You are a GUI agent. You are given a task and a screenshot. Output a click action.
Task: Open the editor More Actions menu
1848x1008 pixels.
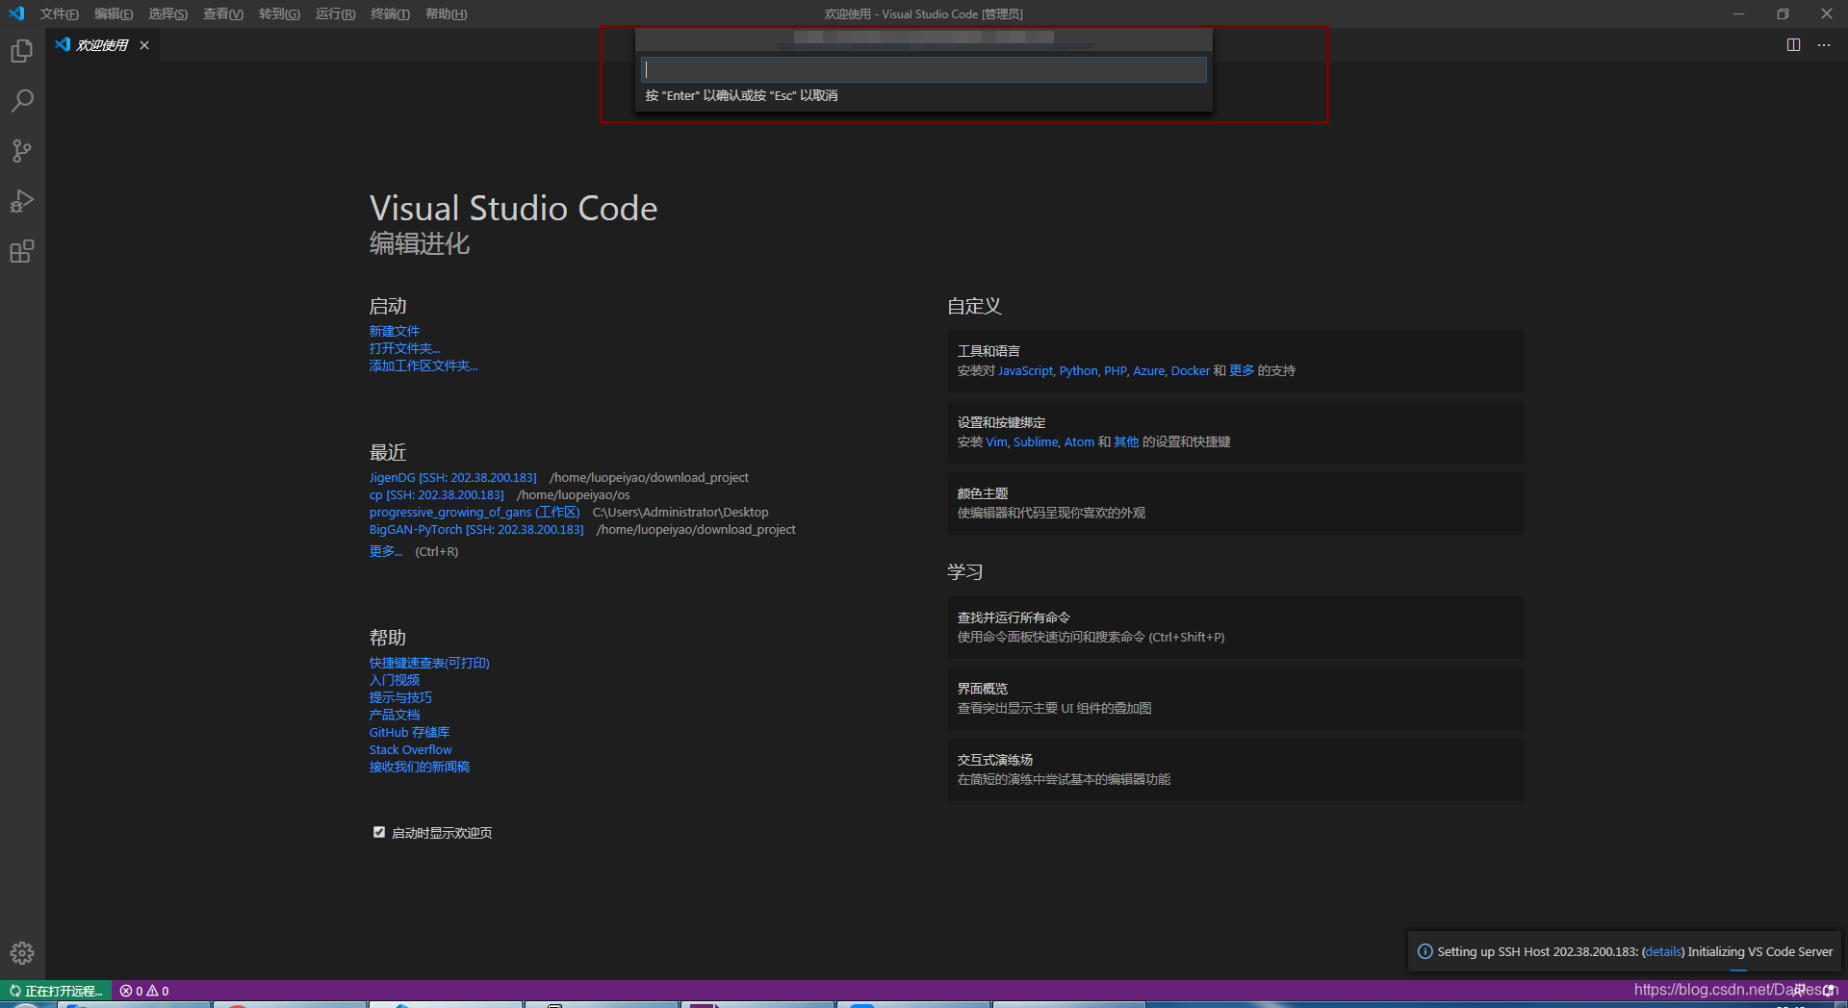(x=1824, y=45)
